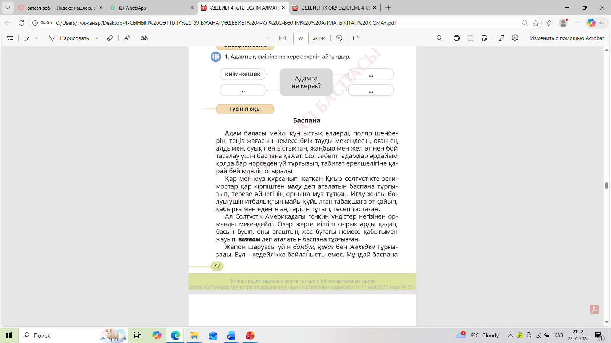Click the taskbar Поиск search box

tap(73, 335)
